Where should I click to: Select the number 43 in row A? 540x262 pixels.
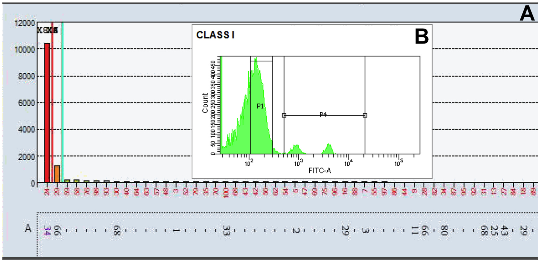(x=504, y=230)
